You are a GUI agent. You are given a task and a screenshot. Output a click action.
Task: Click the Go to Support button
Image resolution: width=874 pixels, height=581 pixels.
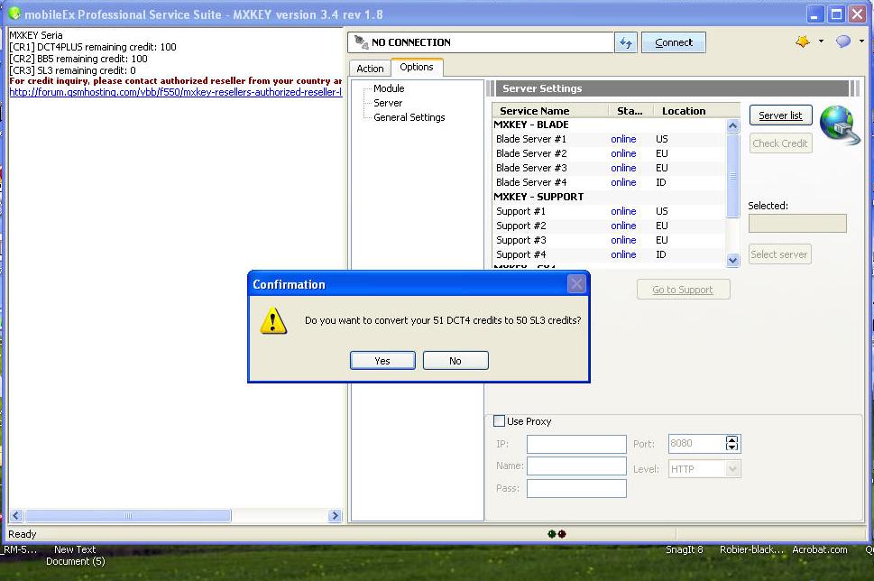(683, 290)
